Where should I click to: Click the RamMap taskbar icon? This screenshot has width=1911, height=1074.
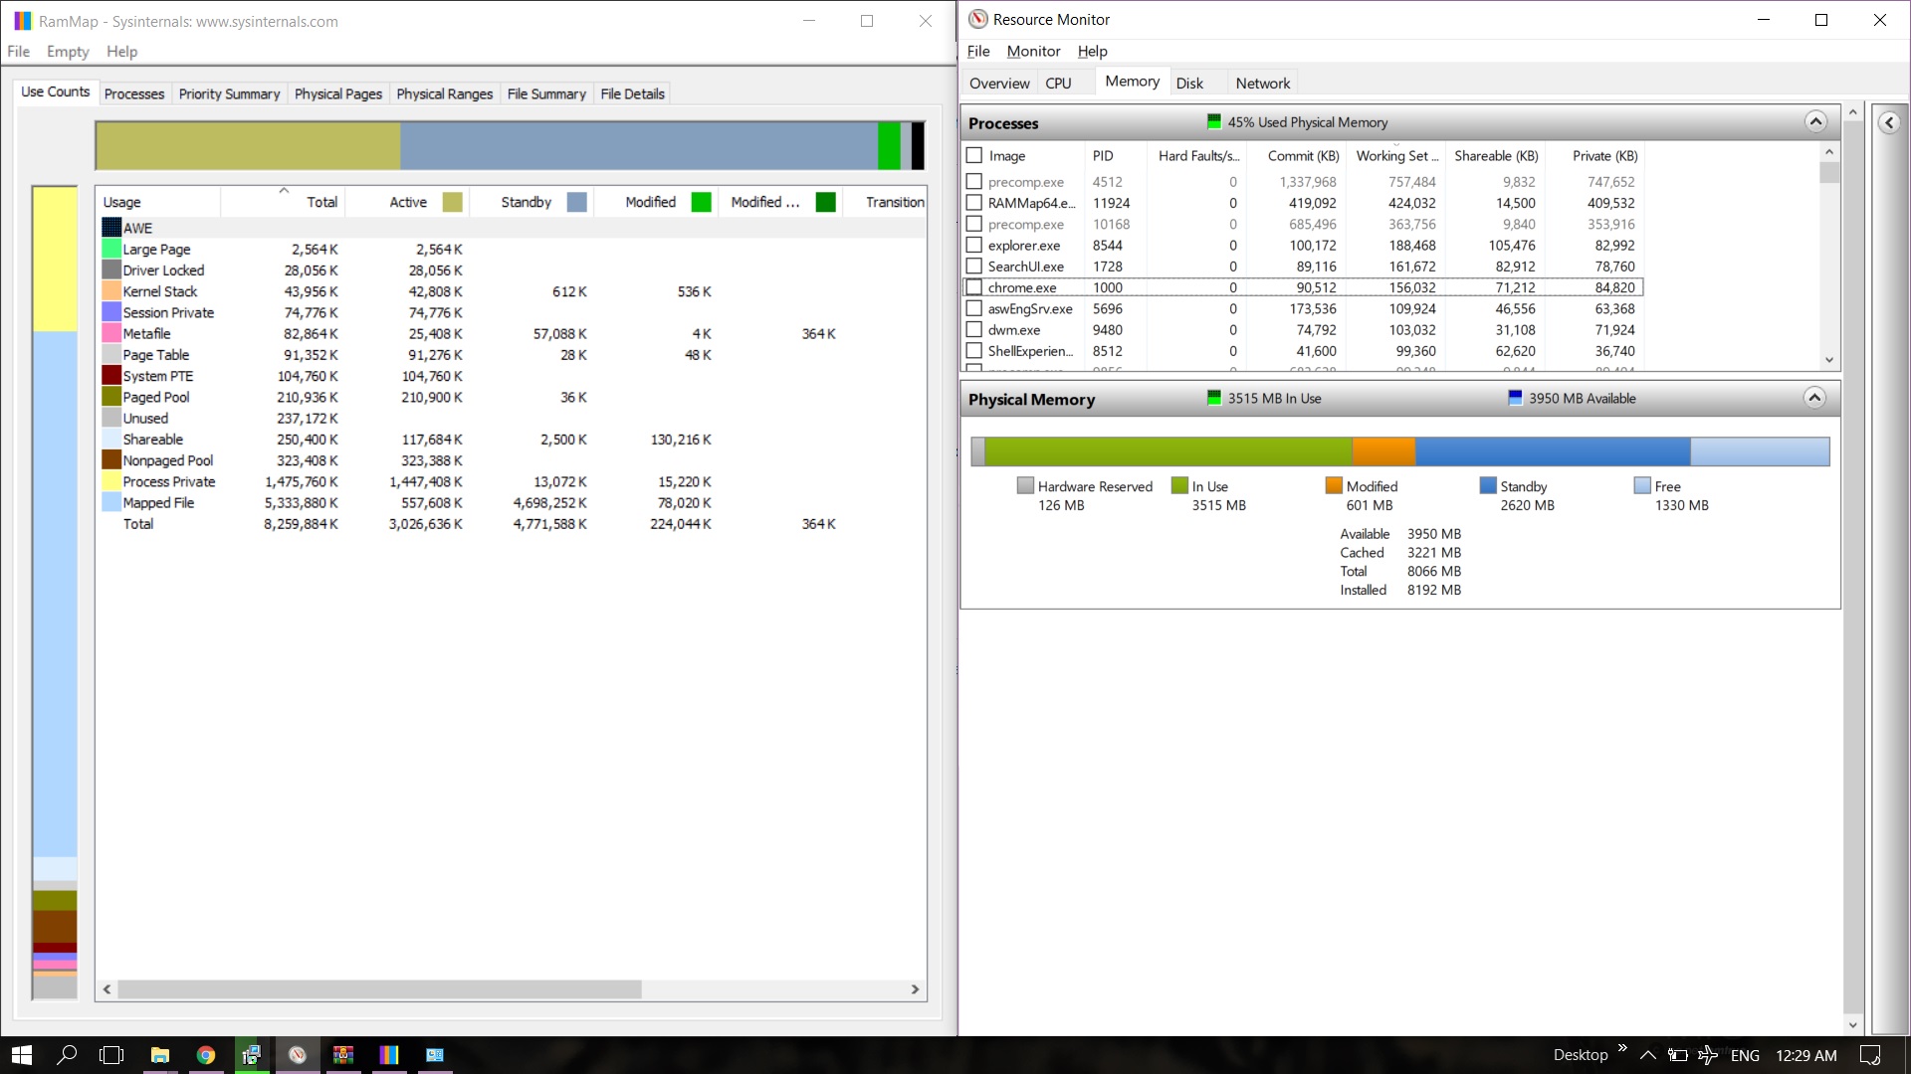[x=389, y=1055]
